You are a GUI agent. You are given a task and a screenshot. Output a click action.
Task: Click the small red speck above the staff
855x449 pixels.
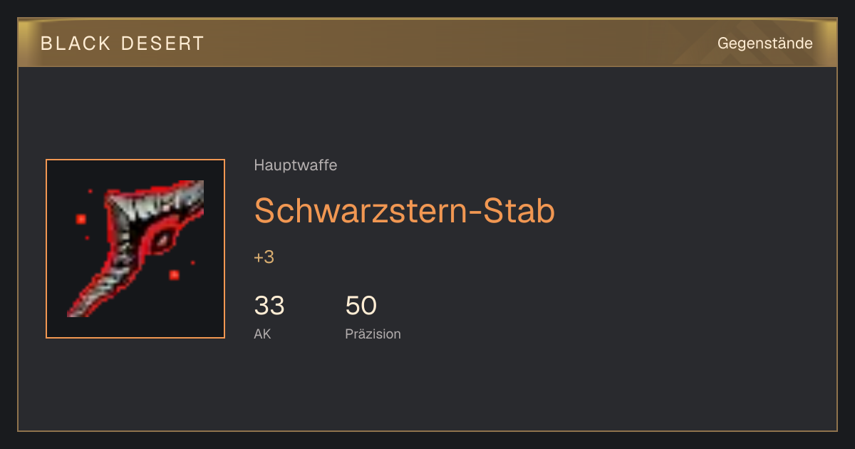(90, 191)
